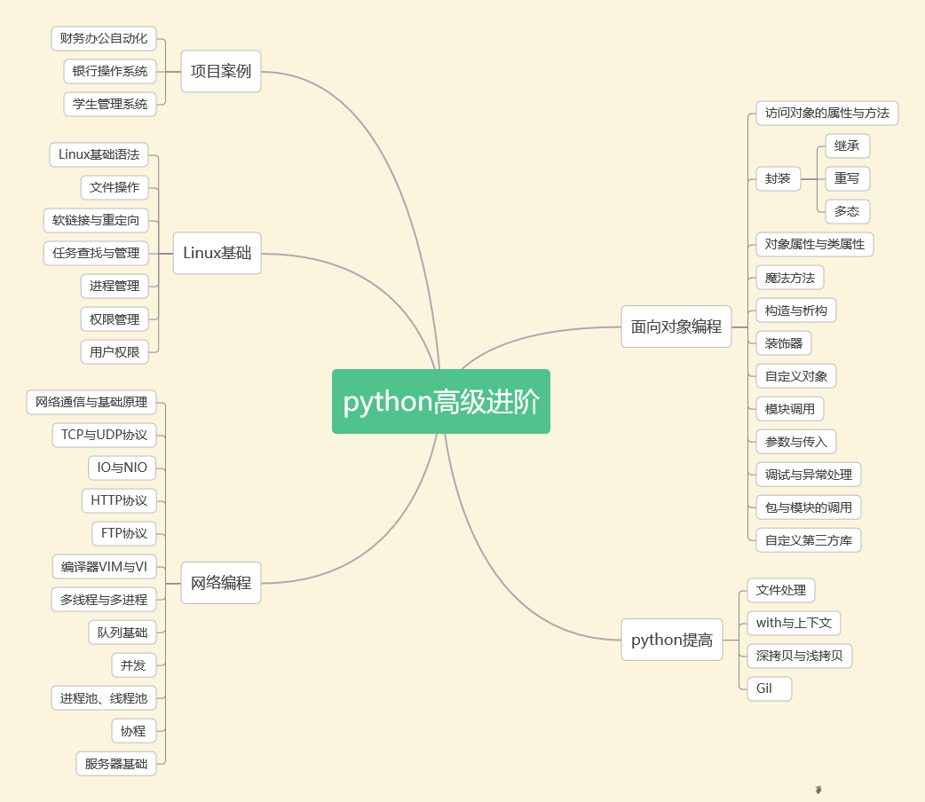Select the 重写 node
The width and height of the screenshot is (925, 802).
848,178
